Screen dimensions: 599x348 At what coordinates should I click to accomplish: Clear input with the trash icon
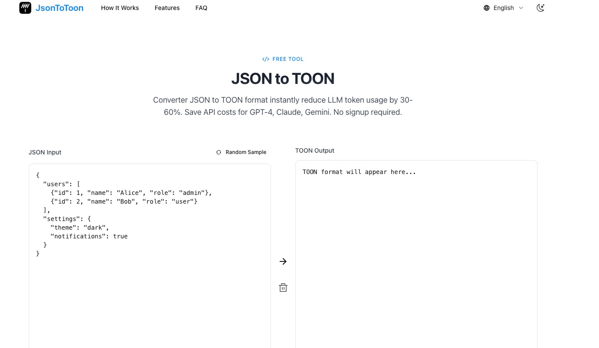tap(283, 288)
